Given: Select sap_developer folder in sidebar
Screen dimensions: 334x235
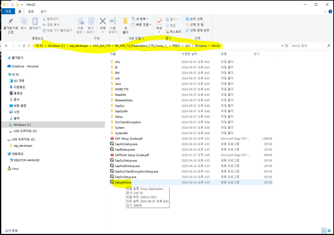Looking at the screenshot, I should (x=21, y=146).
